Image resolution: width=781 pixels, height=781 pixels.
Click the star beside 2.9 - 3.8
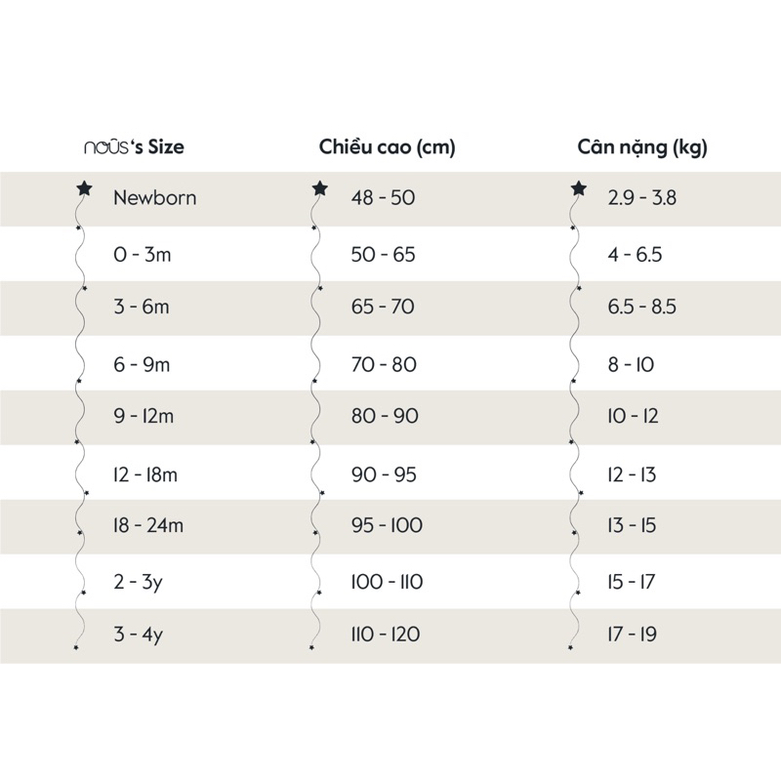(x=578, y=187)
